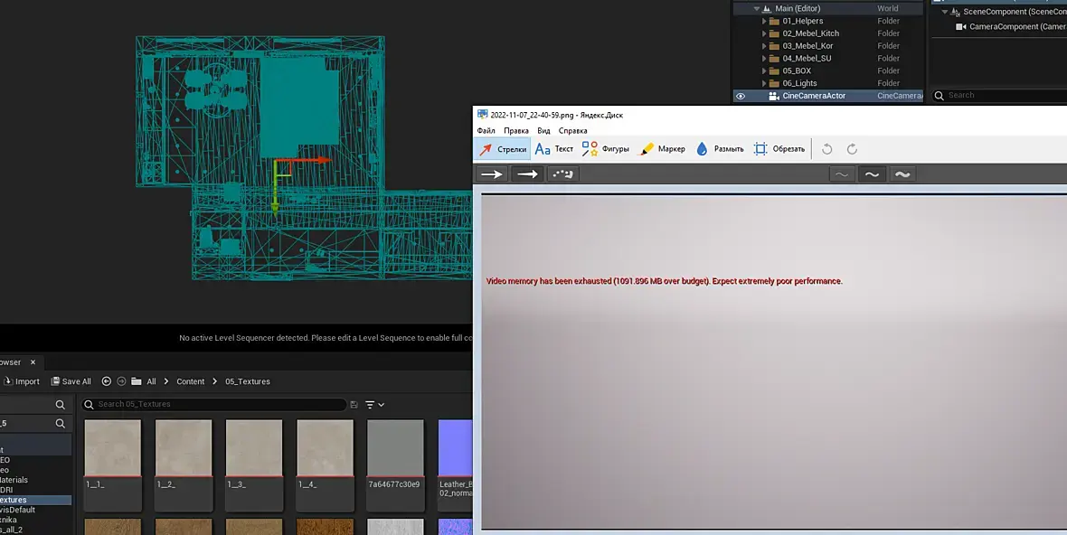The height and width of the screenshot is (535, 1067).
Task: Go forward in Content Browser history
Action: (121, 381)
